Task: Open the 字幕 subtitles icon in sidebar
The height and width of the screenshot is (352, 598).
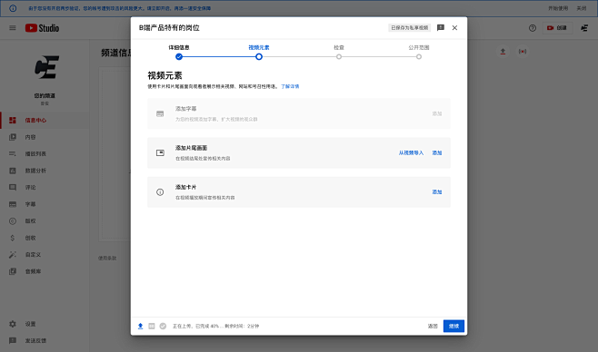Action: click(13, 204)
